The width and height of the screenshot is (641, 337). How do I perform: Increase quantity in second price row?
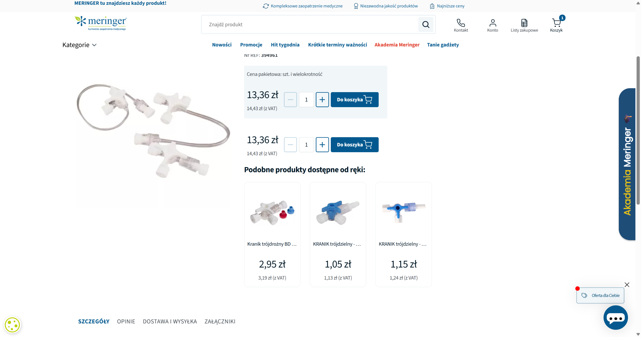pos(322,145)
